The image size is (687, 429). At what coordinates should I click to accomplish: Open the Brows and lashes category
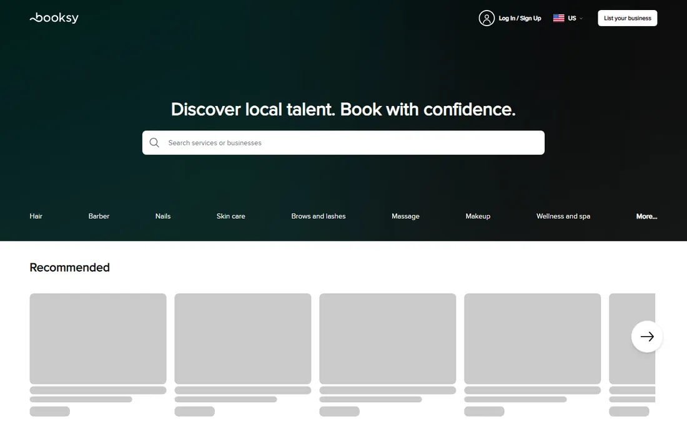(319, 216)
